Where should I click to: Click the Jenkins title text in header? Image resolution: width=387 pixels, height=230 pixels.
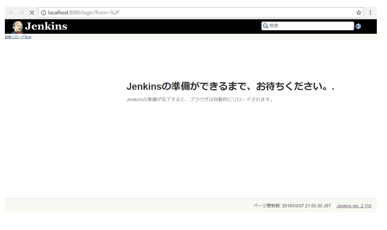pyautogui.click(x=46, y=26)
